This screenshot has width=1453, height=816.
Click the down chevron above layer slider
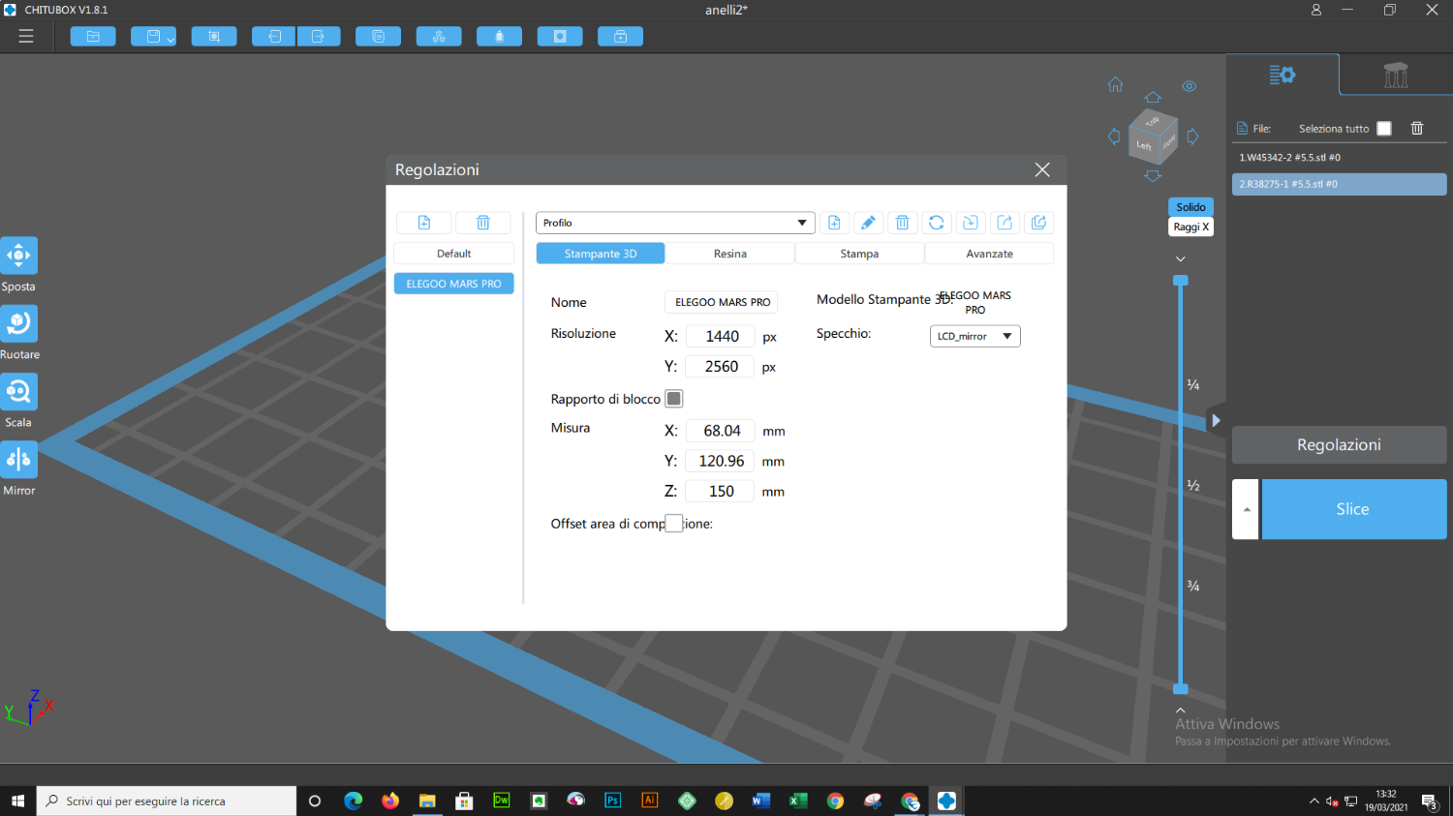(1181, 258)
